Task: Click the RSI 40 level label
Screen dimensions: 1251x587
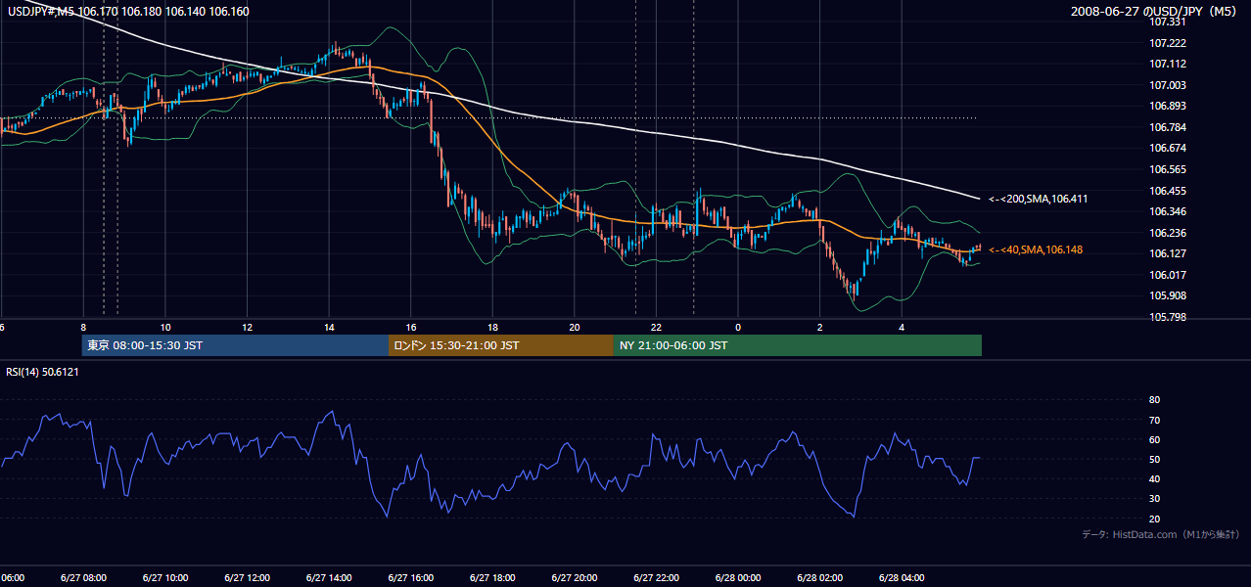Action: tap(1154, 479)
